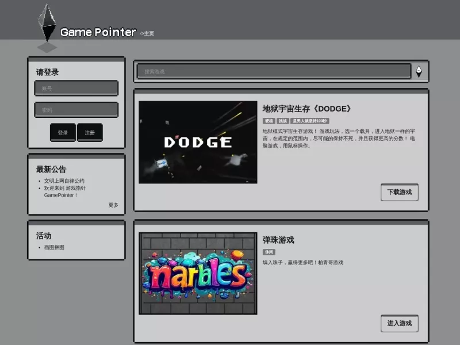Select the 硬核 tag
Viewport: 460px width, 345px height.
(269, 121)
